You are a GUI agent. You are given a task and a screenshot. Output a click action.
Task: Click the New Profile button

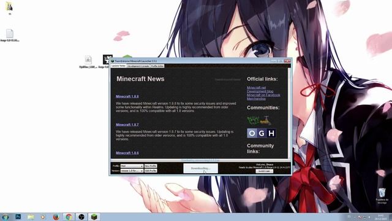coord(151,166)
